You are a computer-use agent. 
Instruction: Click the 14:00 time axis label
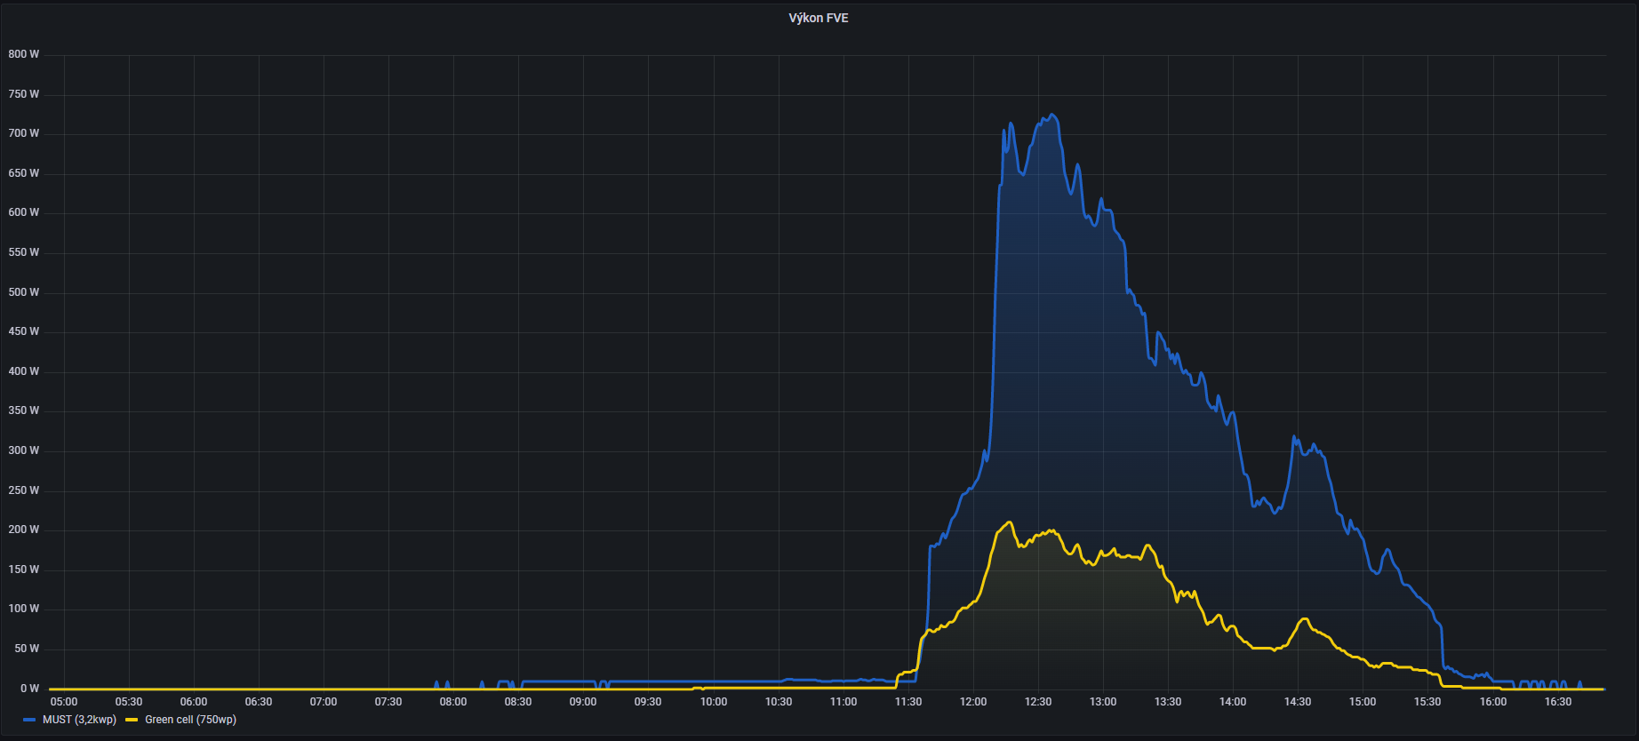tap(1233, 702)
